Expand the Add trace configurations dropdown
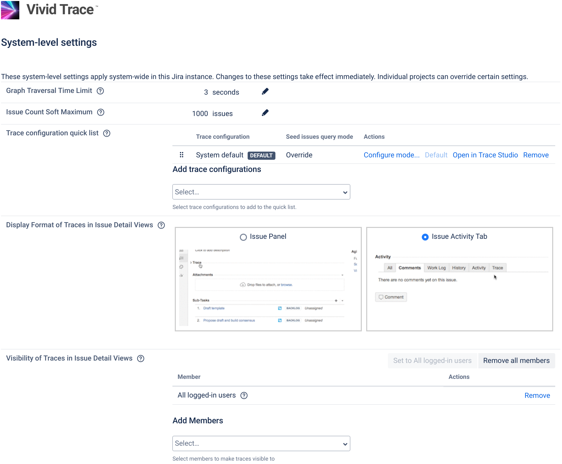This screenshot has width=562, height=464. coord(261,192)
